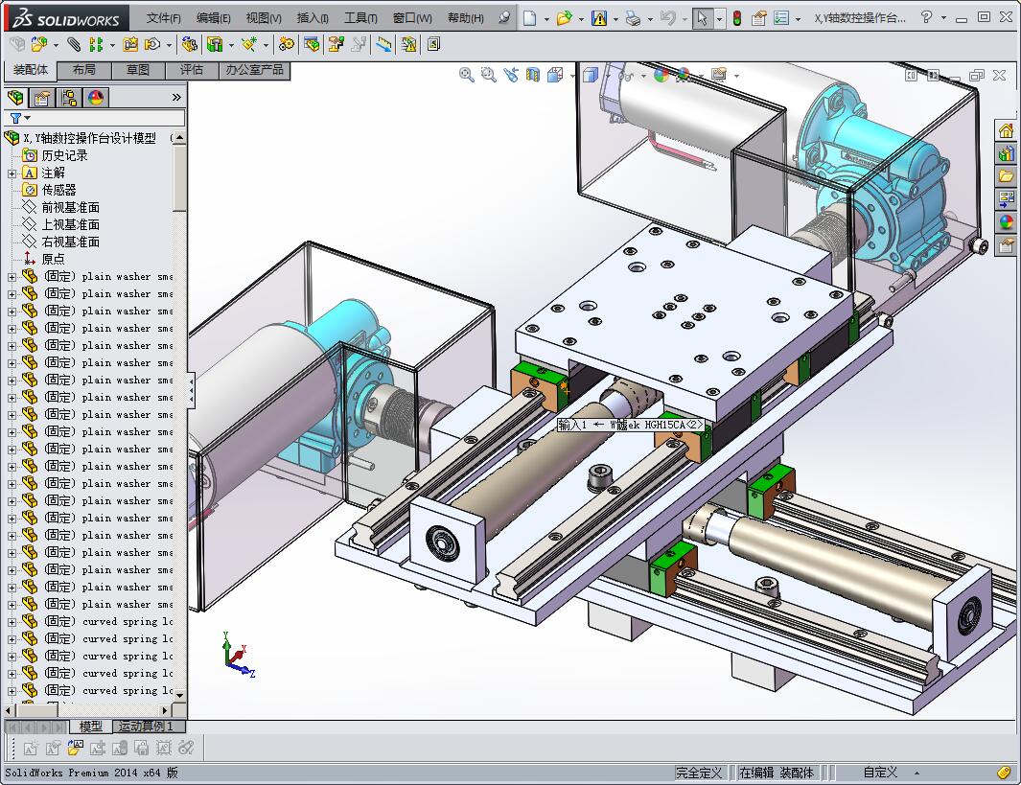Click the Print icon in toolbar
This screenshot has height=785, width=1021.
[x=632, y=18]
